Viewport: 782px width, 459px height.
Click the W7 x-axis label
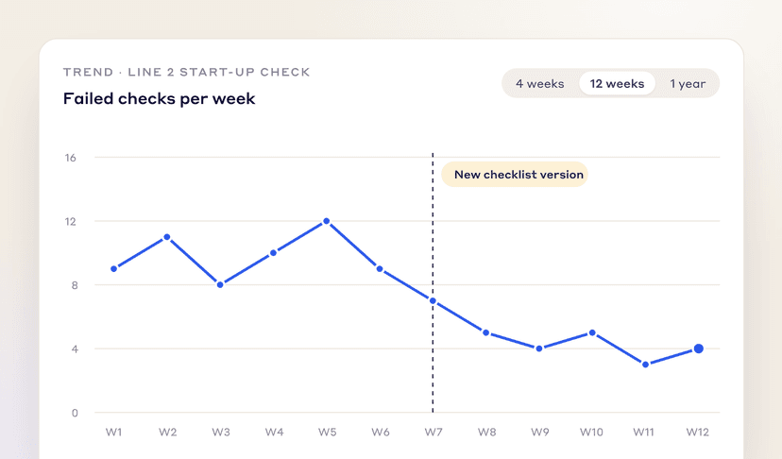click(x=433, y=432)
